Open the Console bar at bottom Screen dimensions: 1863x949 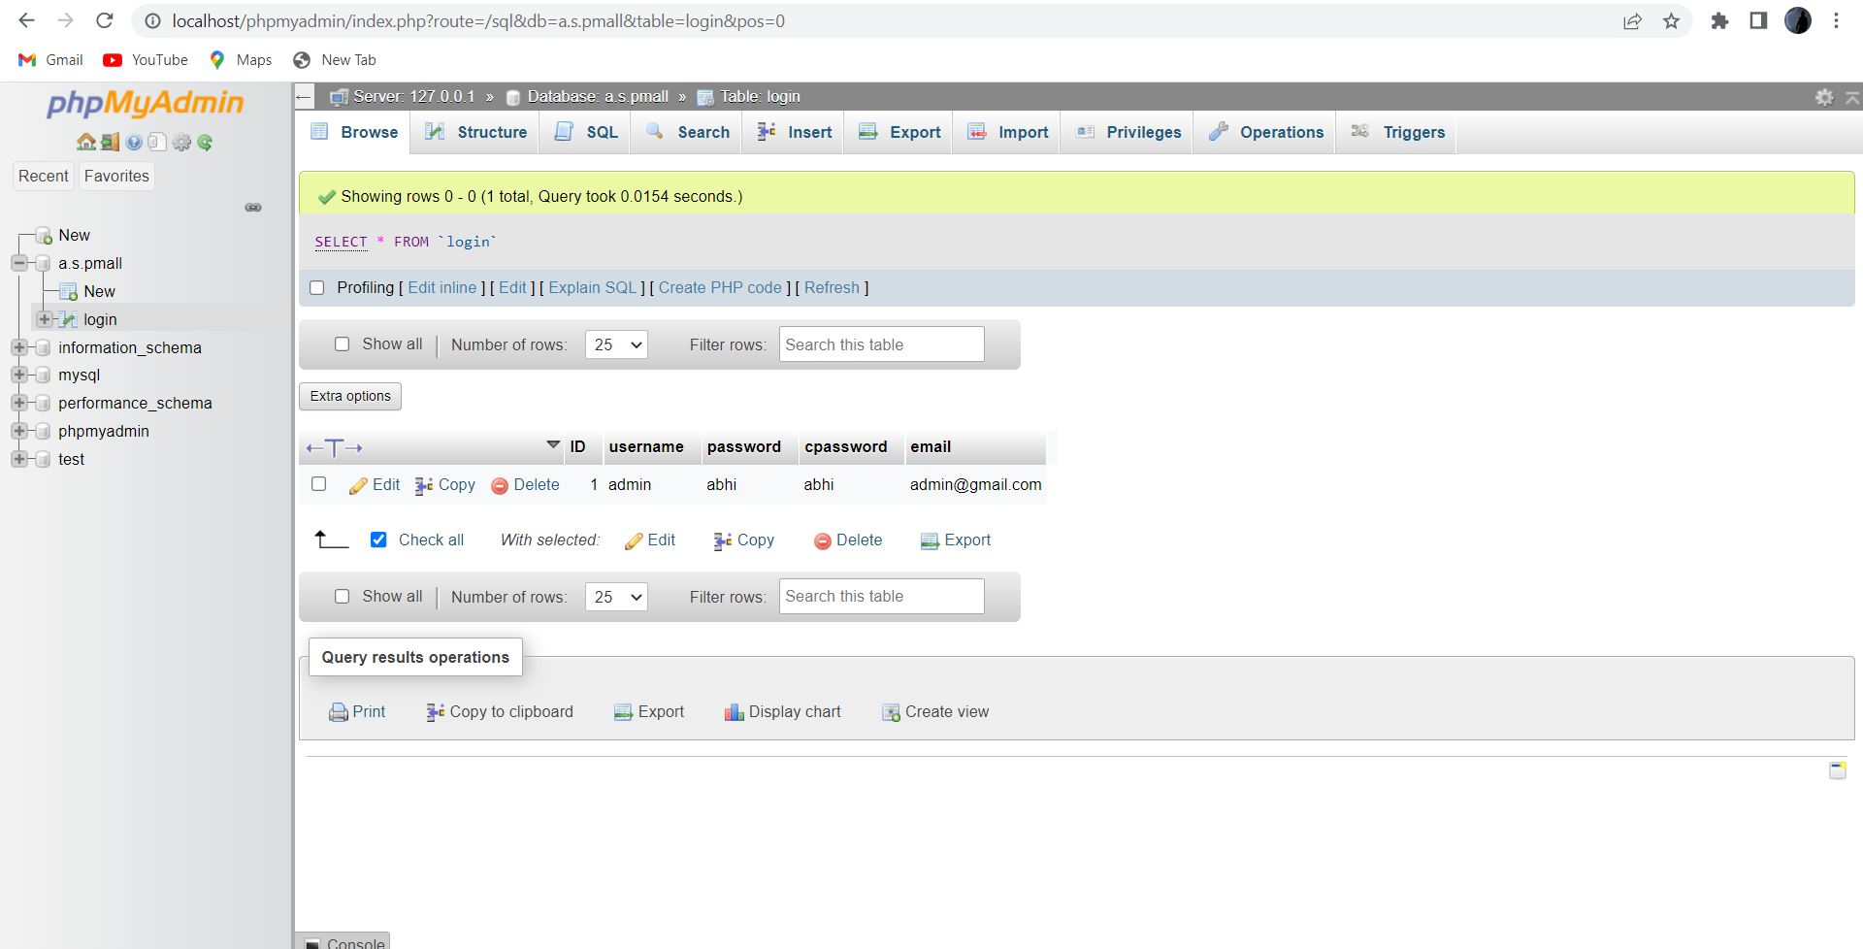(x=343, y=942)
